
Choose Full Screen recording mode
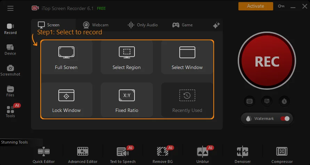pos(66,57)
